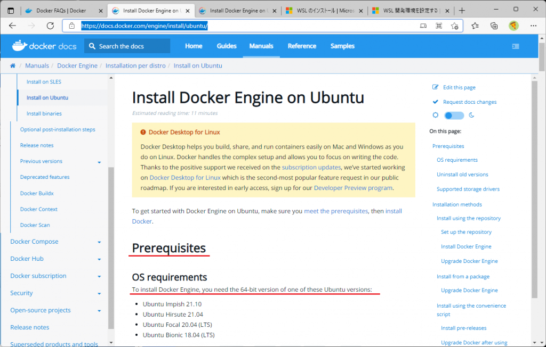
Task: Open a new browser tab
Action: pyautogui.click(x=462, y=11)
